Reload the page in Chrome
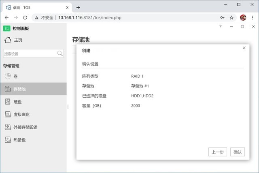The height and width of the screenshot is (173, 259). (25, 17)
